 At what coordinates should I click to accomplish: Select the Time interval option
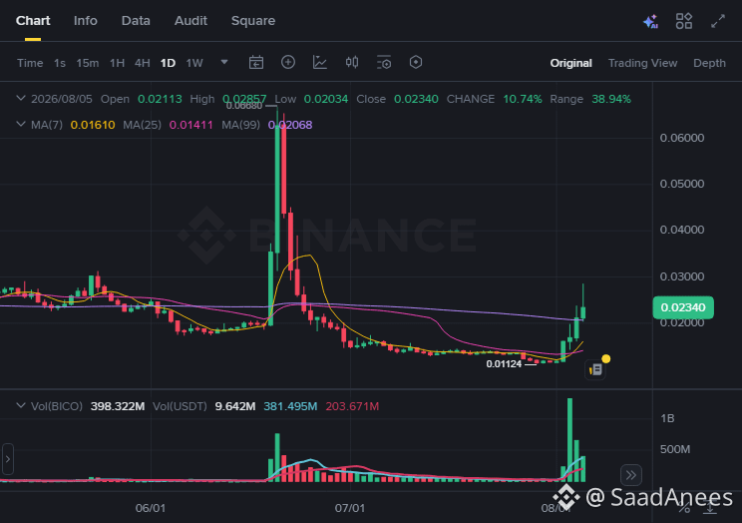click(x=30, y=63)
